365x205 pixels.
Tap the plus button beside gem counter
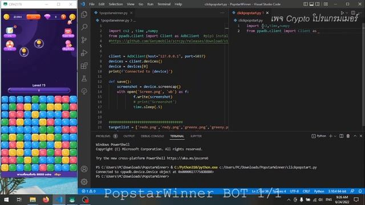pyautogui.click(x=63, y=17)
